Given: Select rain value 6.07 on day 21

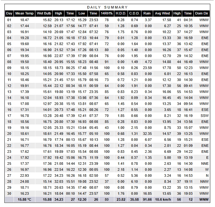Looking at the screenshot, I should click(x=148, y=140).
